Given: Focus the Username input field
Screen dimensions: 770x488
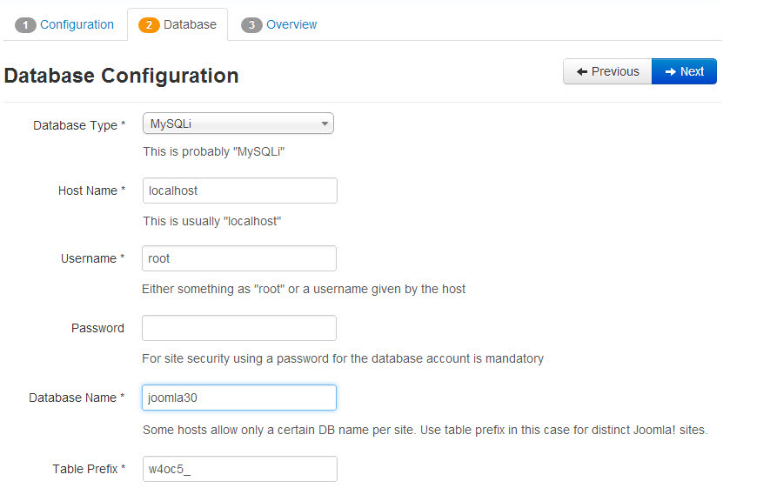Looking at the screenshot, I should click(239, 258).
